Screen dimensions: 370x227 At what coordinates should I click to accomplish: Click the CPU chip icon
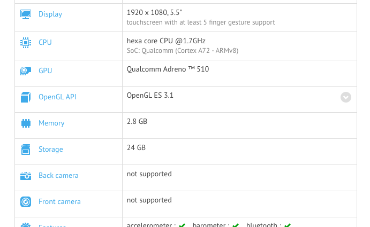[26, 42]
